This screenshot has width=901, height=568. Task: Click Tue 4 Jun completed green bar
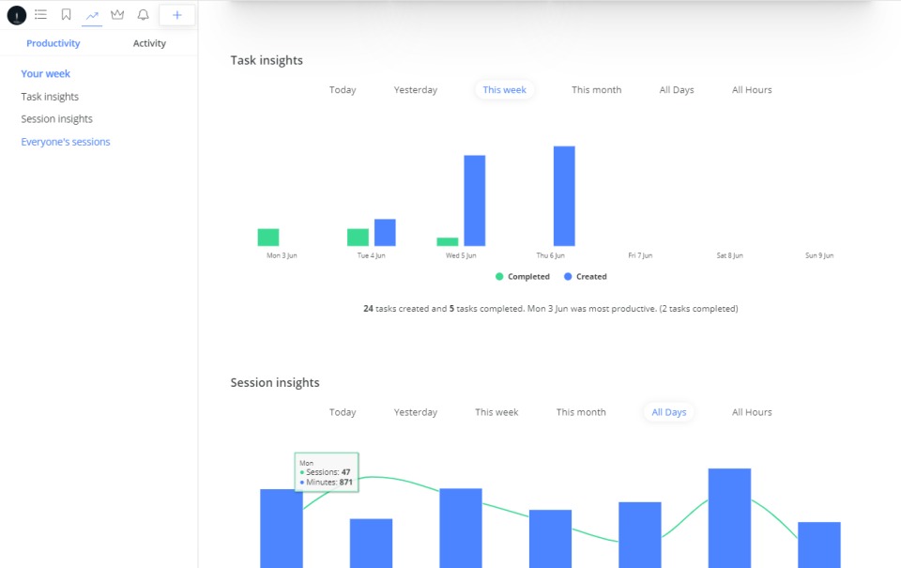(x=358, y=238)
